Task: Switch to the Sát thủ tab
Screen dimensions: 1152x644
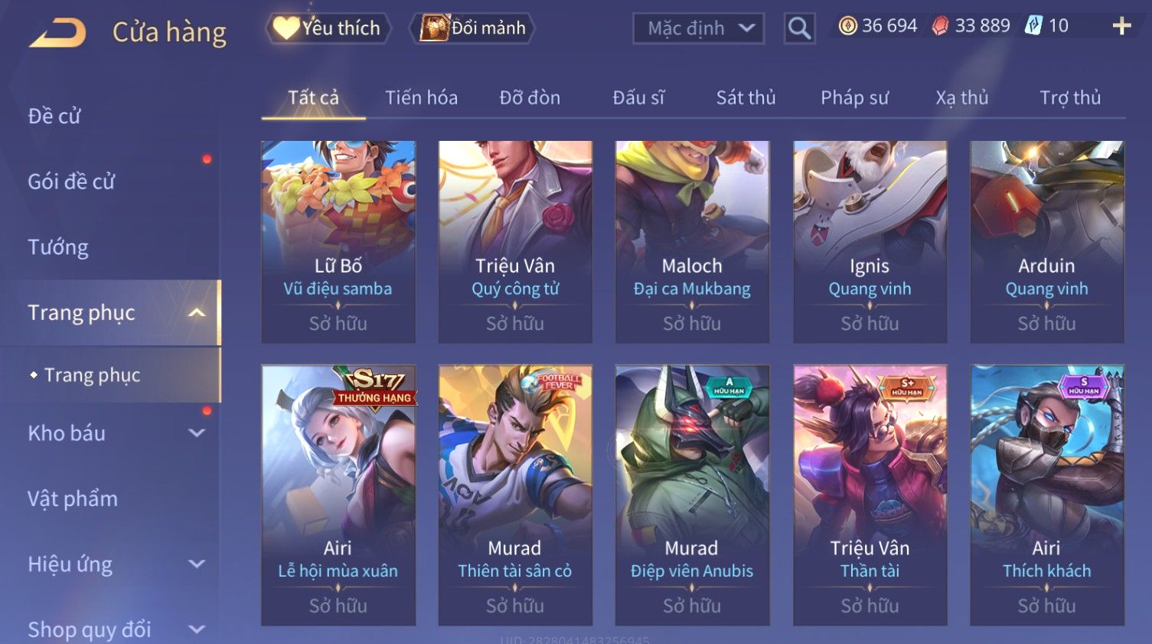Action: click(x=746, y=98)
